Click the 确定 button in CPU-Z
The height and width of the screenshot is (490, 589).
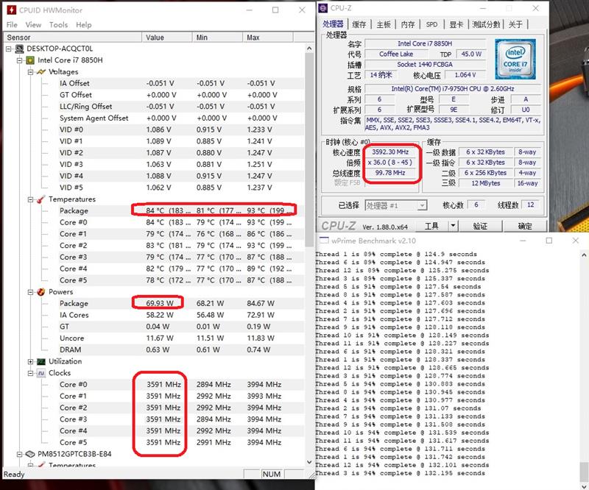coord(525,226)
